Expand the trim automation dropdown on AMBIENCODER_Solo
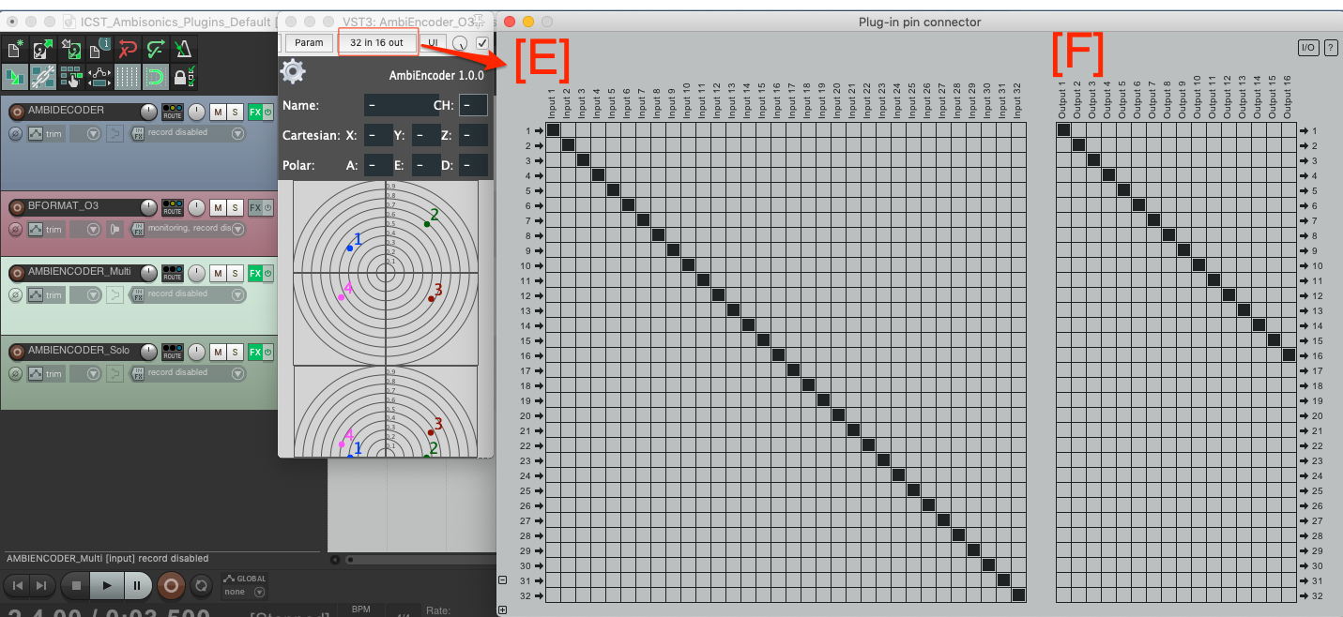 [93, 373]
